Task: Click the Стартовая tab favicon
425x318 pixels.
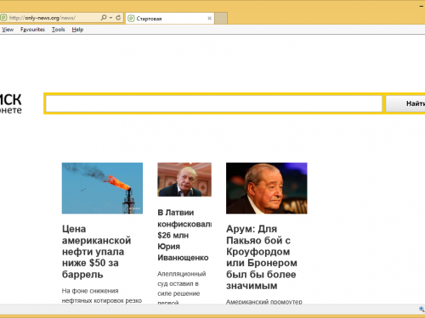Action: pos(131,19)
